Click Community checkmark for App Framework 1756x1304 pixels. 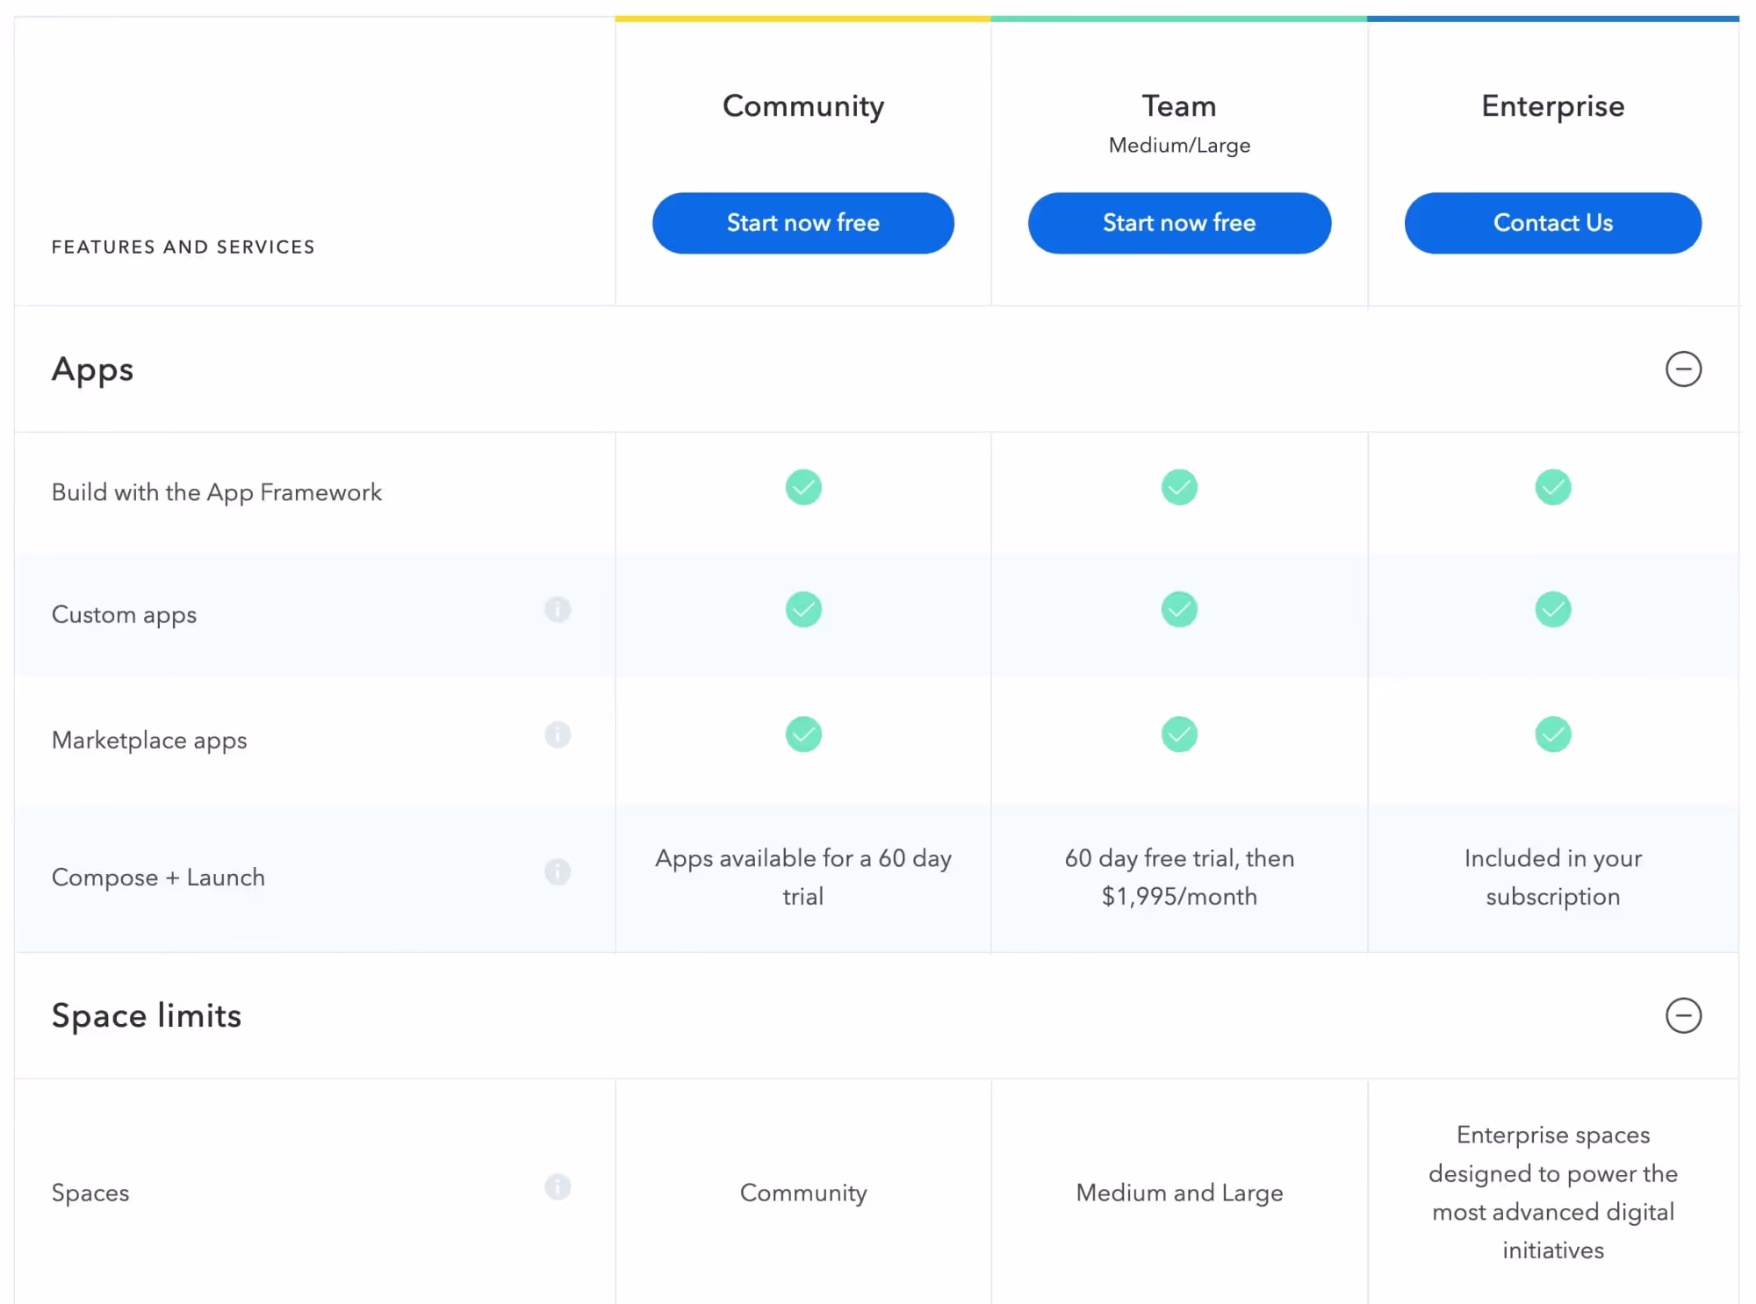point(803,487)
